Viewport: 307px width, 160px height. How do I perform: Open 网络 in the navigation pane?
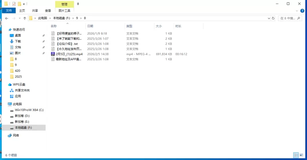coord(16,135)
